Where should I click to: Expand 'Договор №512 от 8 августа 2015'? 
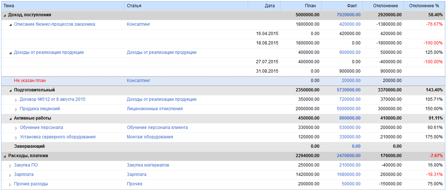tap(16, 100)
